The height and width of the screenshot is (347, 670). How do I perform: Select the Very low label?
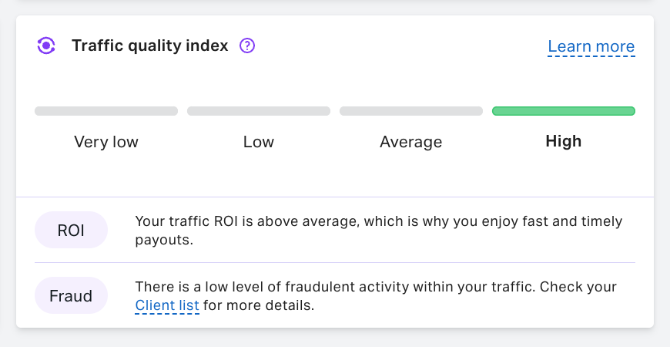click(x=106, y=142)
